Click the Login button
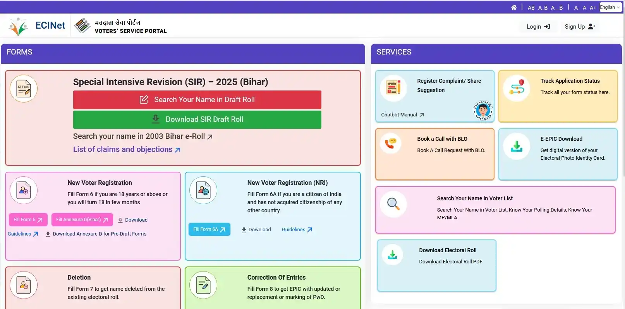The image size is (625, 309). click(x=538, y=27)
